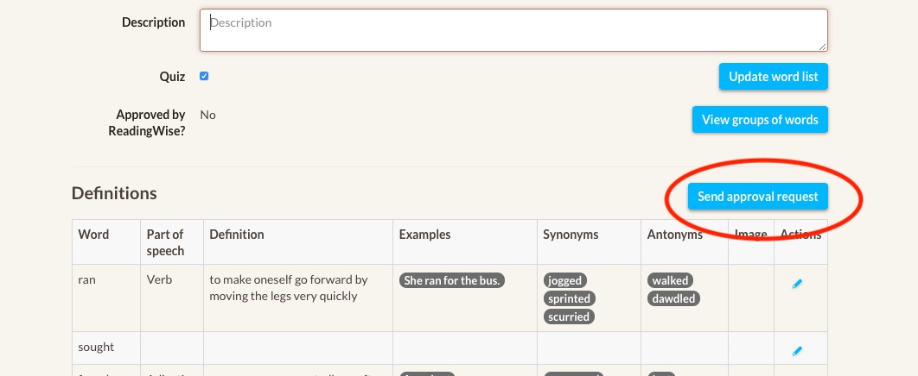This screenshot has height=376, width=918.
Task: Send approval request for this list
Action: coord(757,196)
